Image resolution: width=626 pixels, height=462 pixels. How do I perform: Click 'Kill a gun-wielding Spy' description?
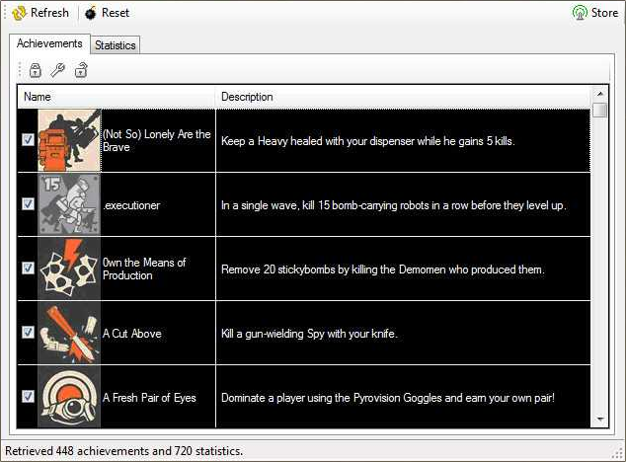pyautogui.click(x=309, y=334)
